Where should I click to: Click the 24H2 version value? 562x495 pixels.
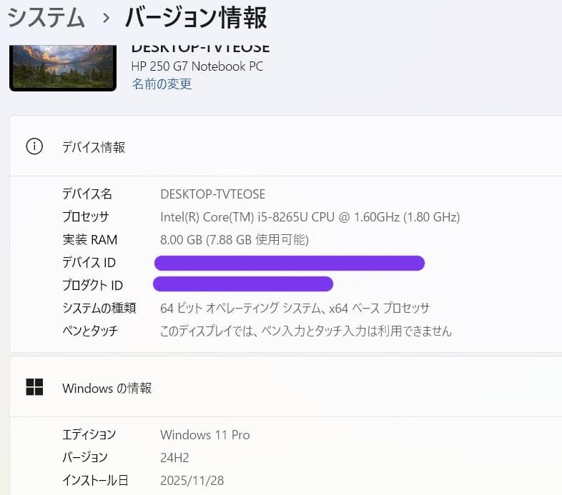(174, 458)
